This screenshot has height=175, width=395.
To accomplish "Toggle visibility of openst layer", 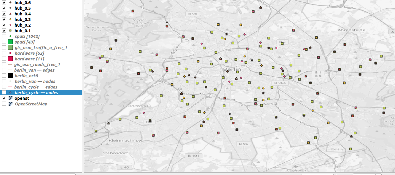I will [x=4, y=98].
